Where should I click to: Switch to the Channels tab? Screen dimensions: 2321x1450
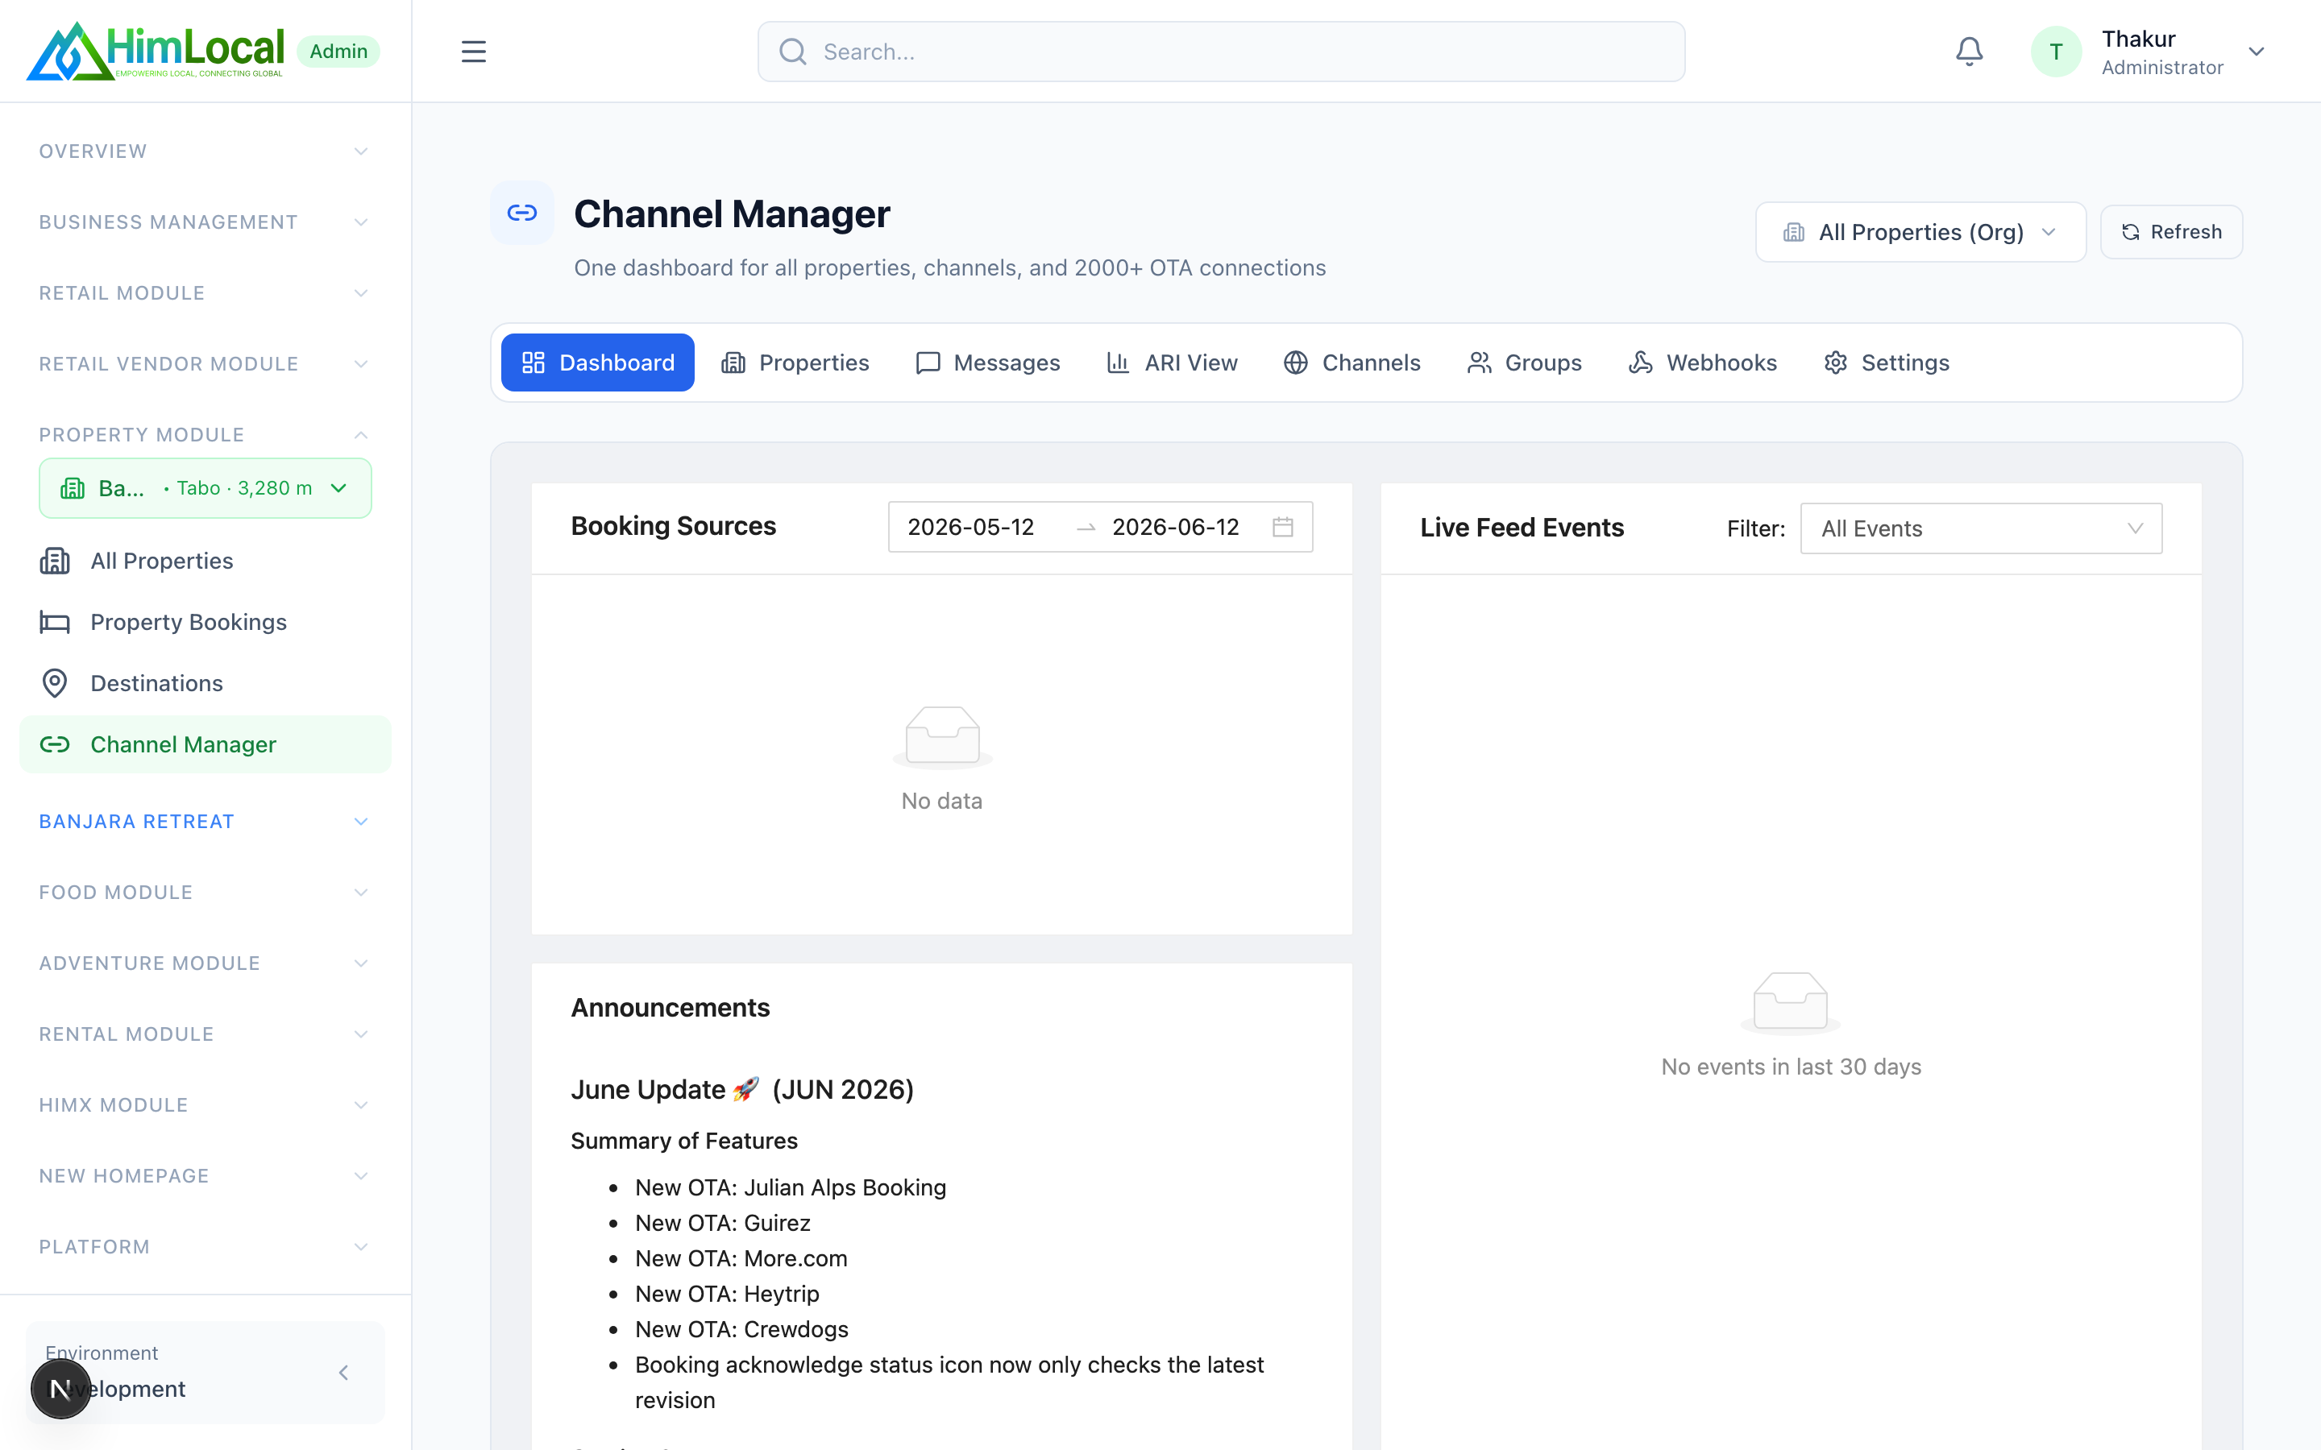point(1352,362)
